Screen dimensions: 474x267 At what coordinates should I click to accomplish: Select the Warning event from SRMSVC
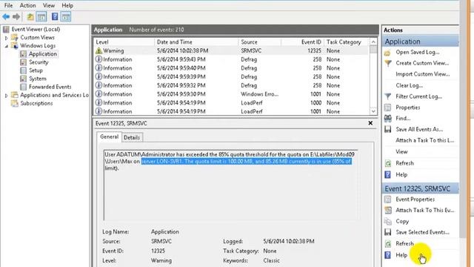click(232, 50)
